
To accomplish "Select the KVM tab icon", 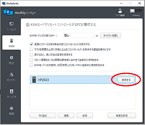I will click(x=11, y=41).
